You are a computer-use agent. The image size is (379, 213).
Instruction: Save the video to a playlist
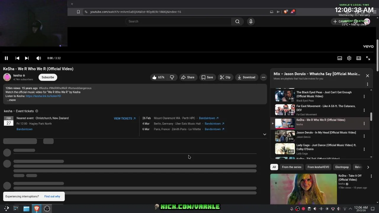207,77
